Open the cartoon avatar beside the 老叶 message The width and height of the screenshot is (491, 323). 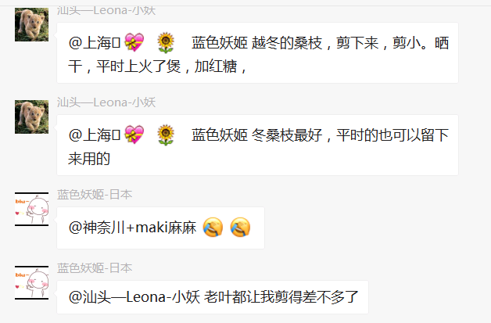point(31,282)
